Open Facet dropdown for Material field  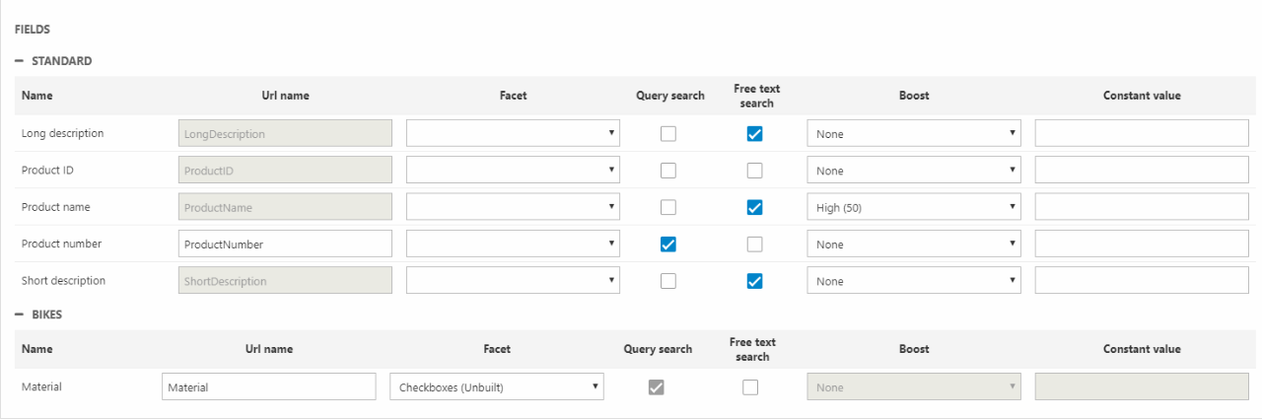[x=496, y=387]
